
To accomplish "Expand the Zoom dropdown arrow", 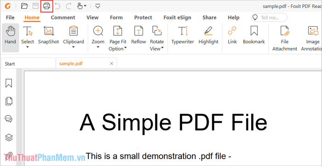I will tap(98, 47).
